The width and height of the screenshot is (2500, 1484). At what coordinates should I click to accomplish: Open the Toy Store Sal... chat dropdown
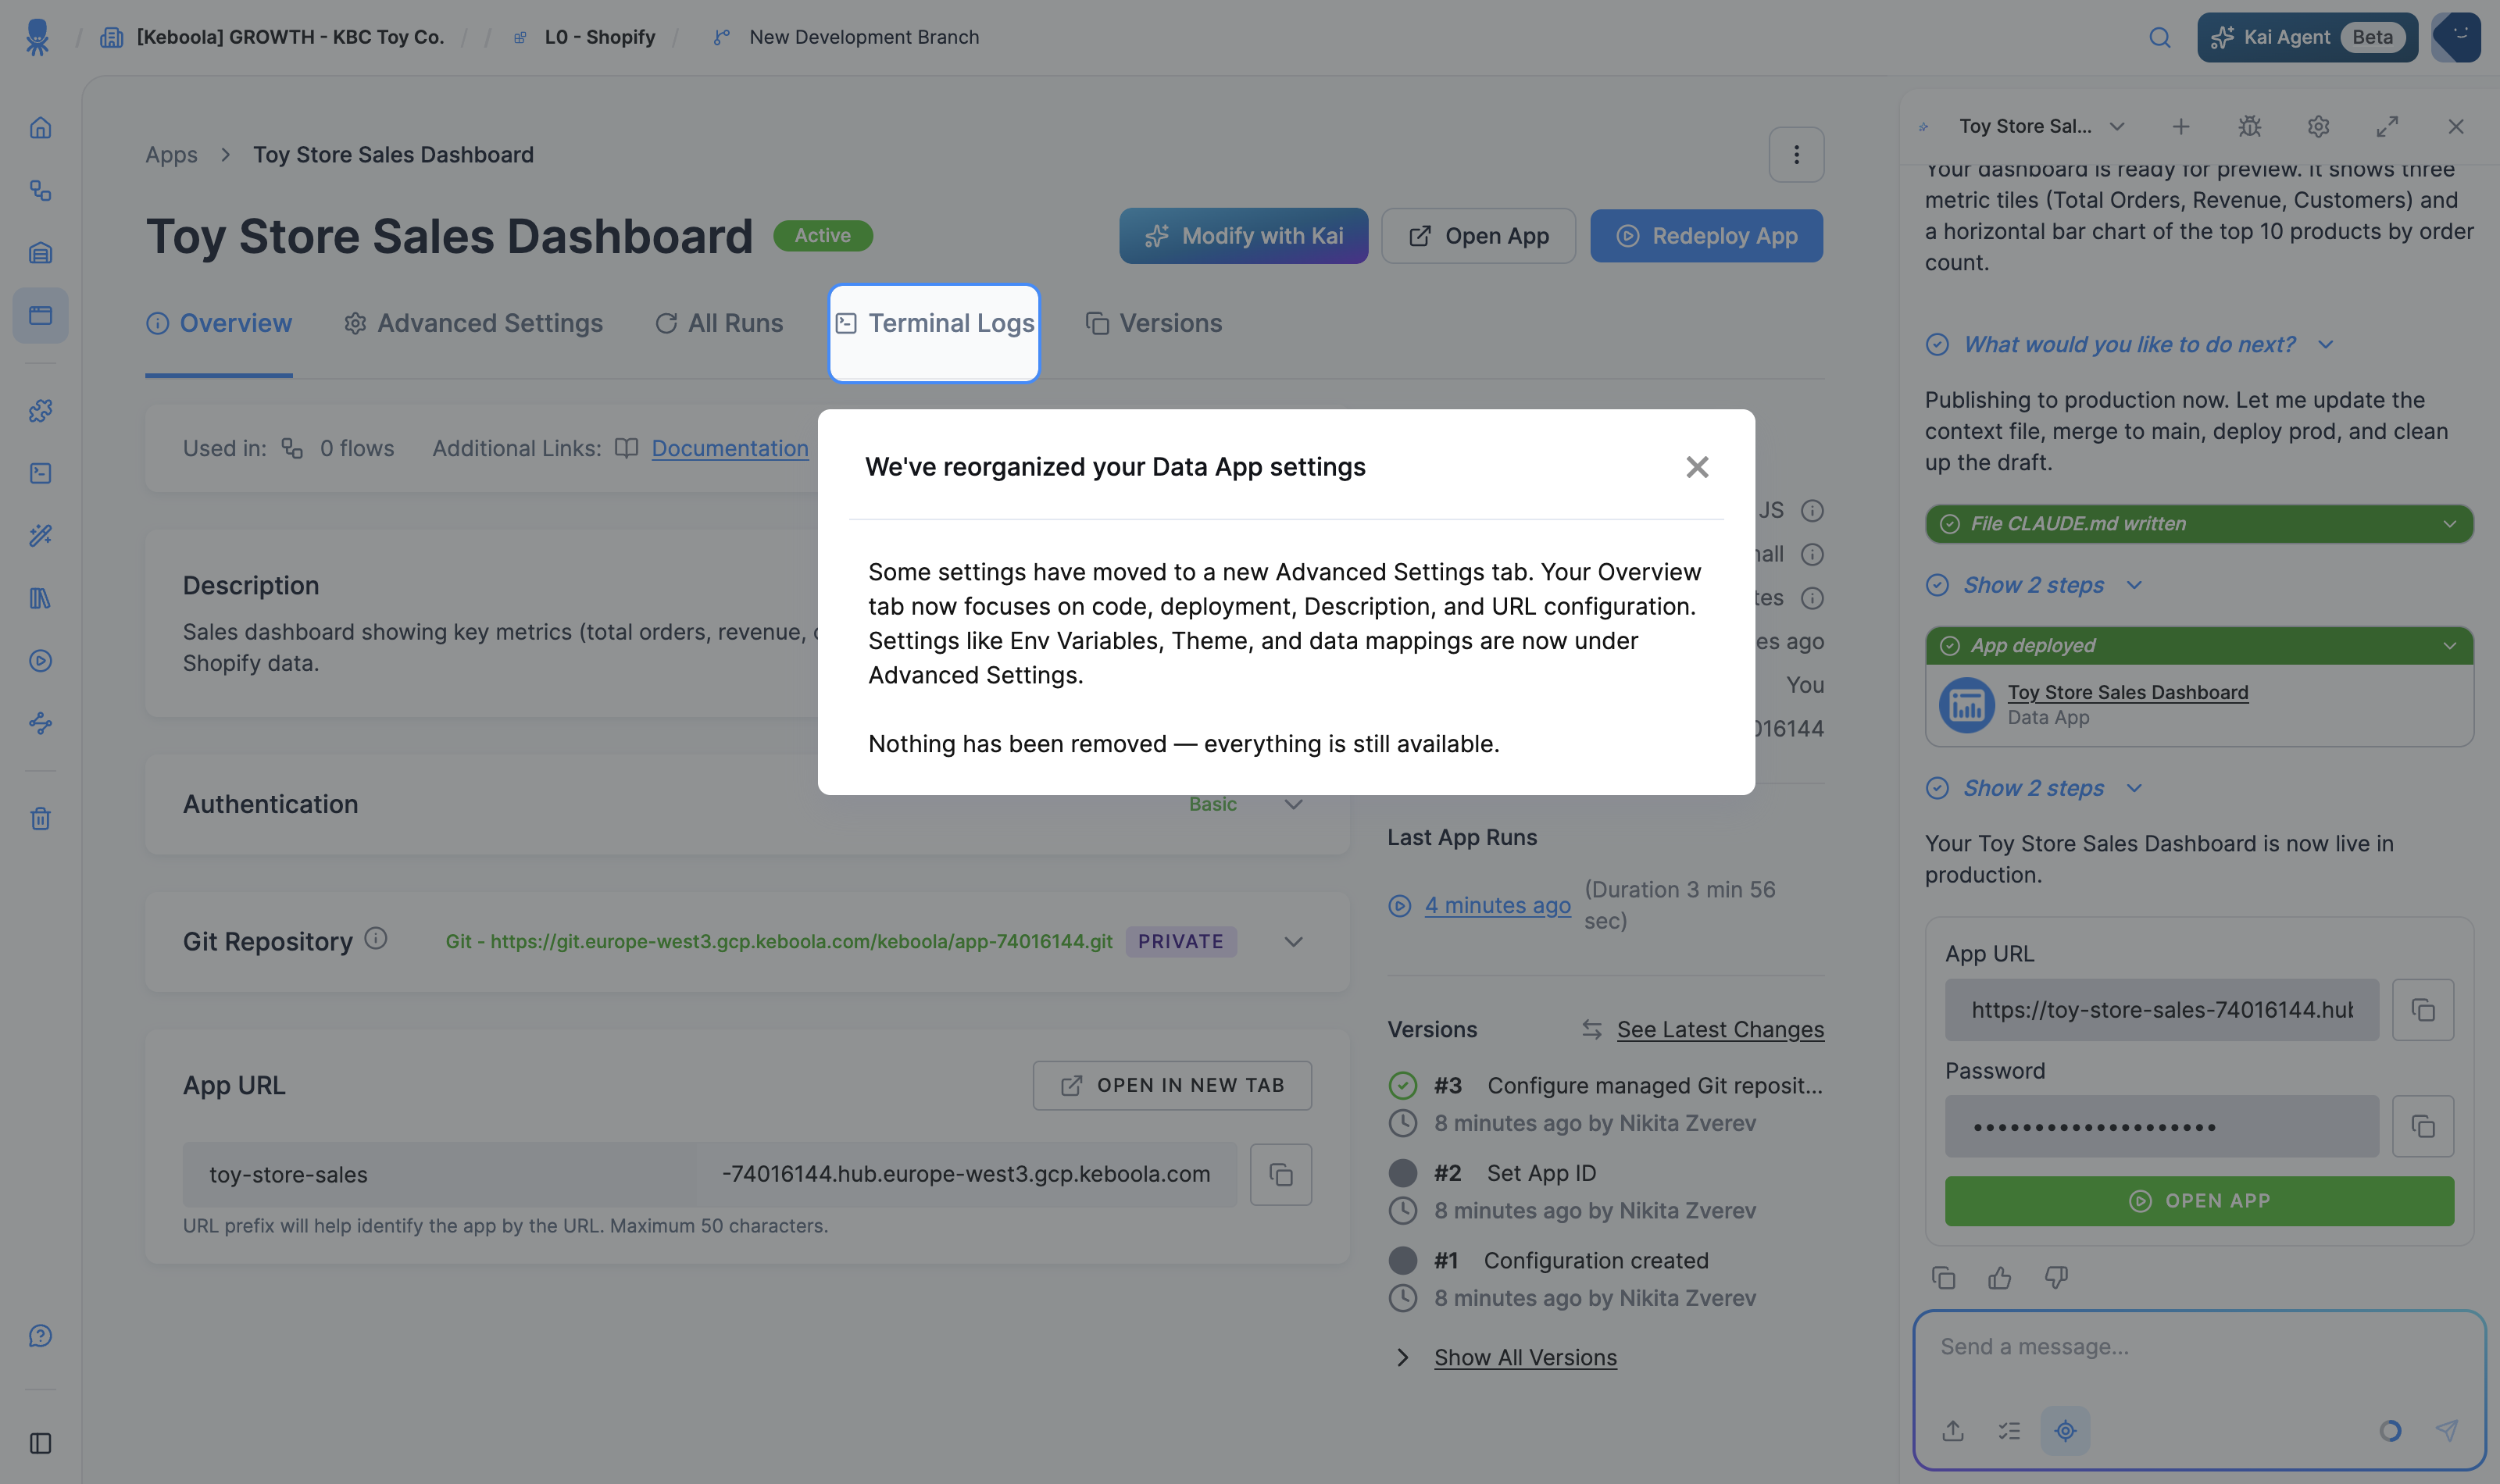click(2041, 127)
